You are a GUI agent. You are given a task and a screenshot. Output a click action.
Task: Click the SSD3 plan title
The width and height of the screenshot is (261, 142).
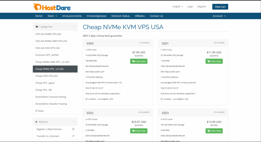165,113
